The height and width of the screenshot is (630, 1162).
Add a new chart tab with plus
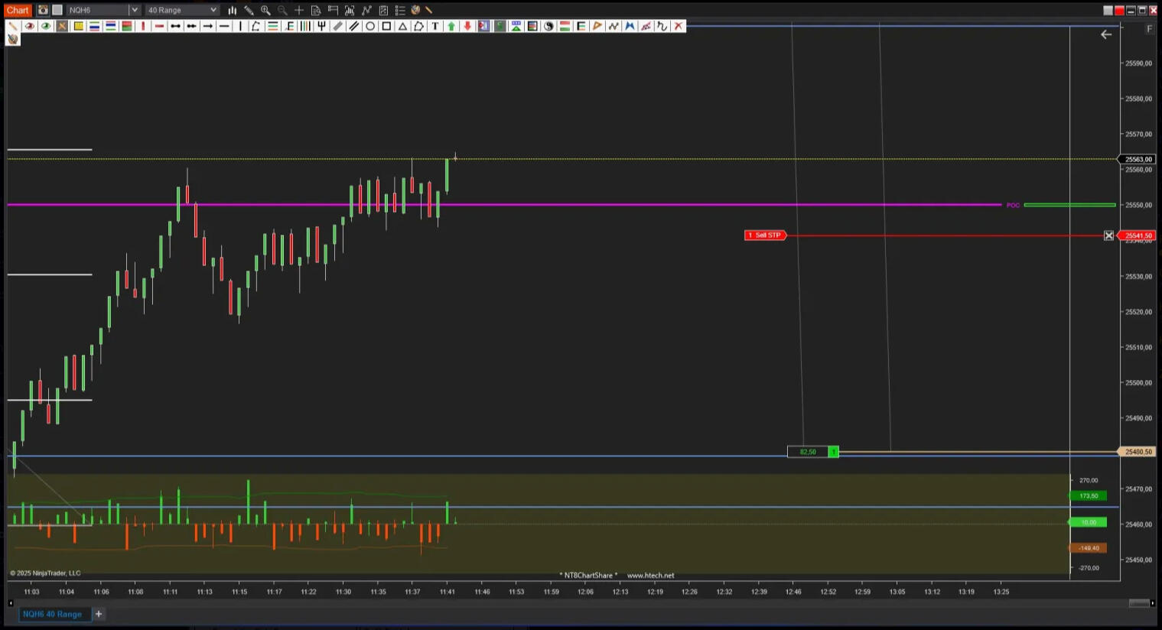[x=98, y=614]
